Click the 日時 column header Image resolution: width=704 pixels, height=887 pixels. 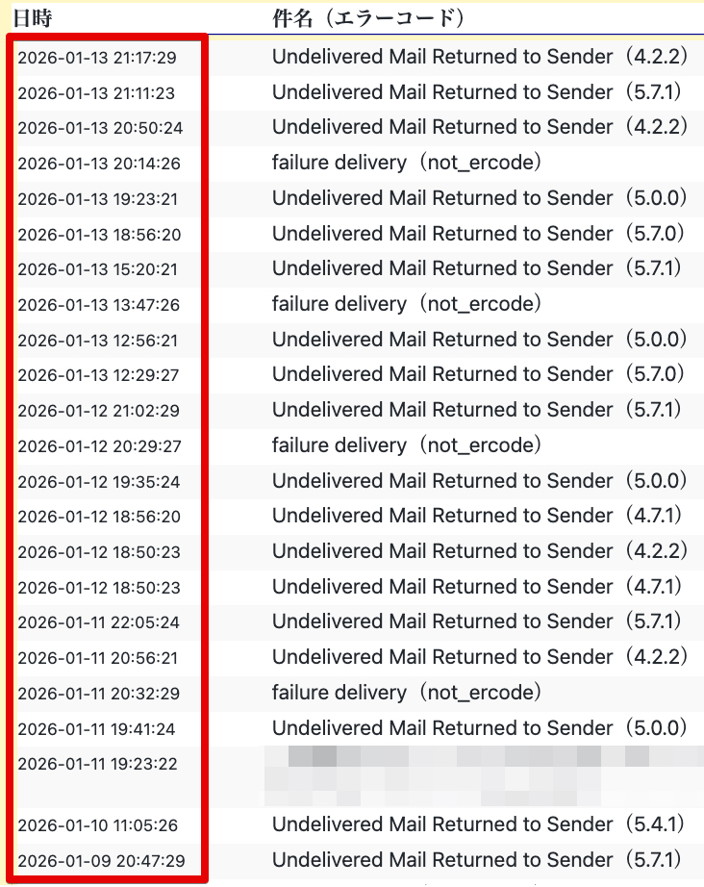click(30, 18)
